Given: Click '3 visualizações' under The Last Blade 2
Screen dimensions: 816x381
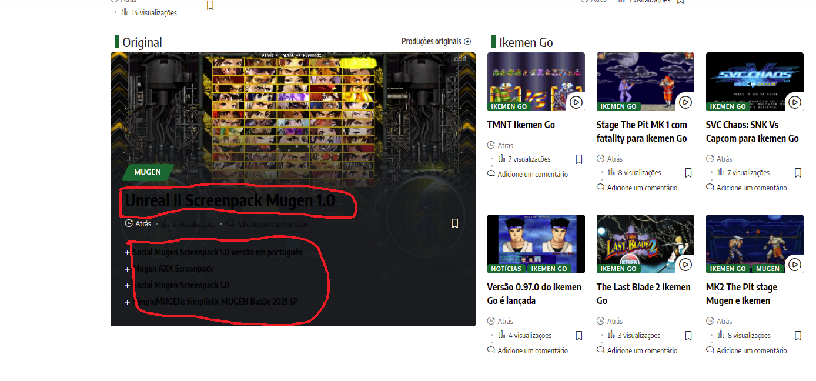Looking at the screenshot, I should 634,335.
